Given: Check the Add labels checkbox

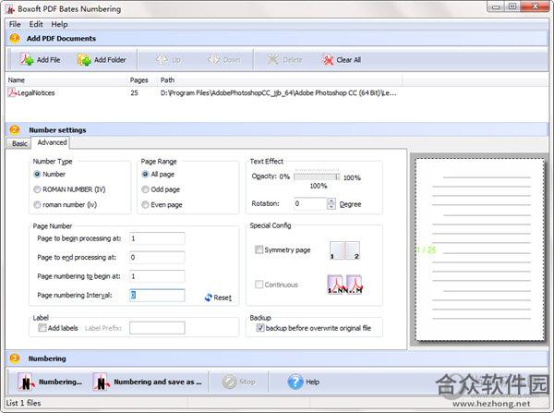Looking at the screenshot, I should pyautogui.click(x=42, y=328).
